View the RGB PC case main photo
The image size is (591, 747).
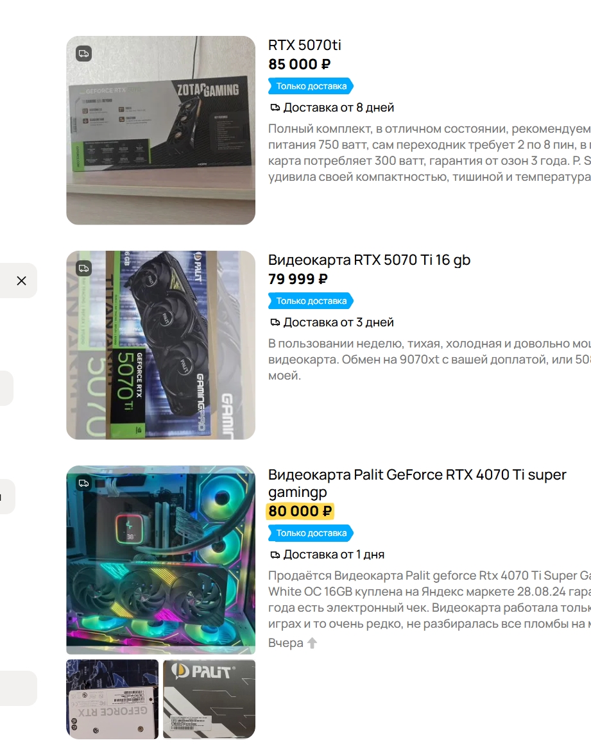[x=160, y=560]
